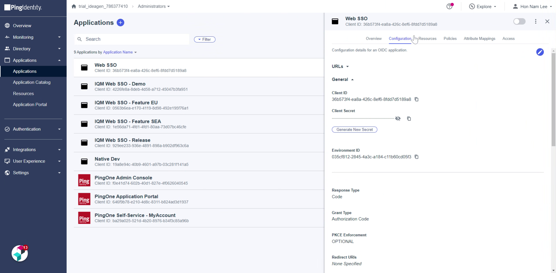556x273 pixels.
Task: Click the Overview globe icon in sidebar
Action: coord(7,25)
